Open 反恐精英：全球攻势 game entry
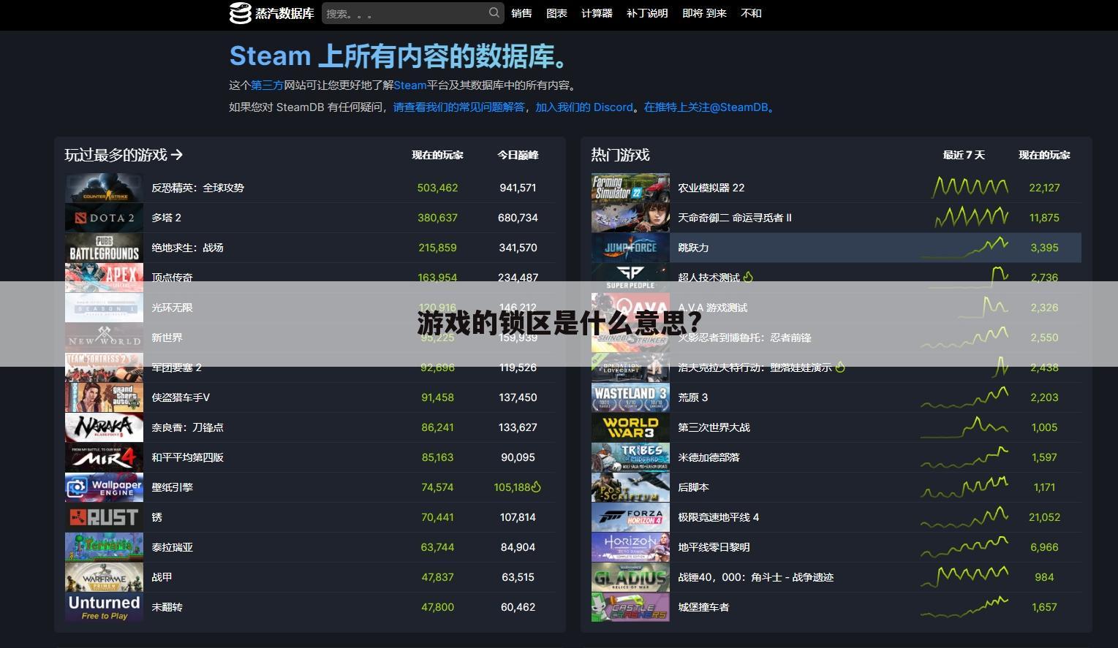Screen dimensions: 1118x648 click(x=197, y=188)
